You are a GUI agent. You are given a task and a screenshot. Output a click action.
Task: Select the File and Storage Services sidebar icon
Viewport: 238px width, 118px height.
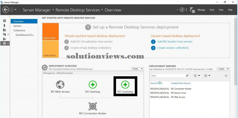pos(5,35)
